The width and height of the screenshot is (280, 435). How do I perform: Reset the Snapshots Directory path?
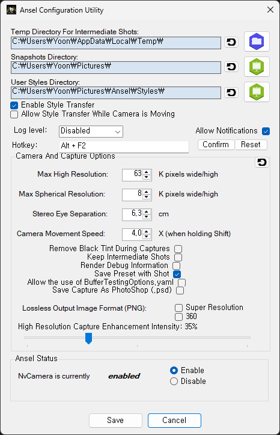(231, 67)
